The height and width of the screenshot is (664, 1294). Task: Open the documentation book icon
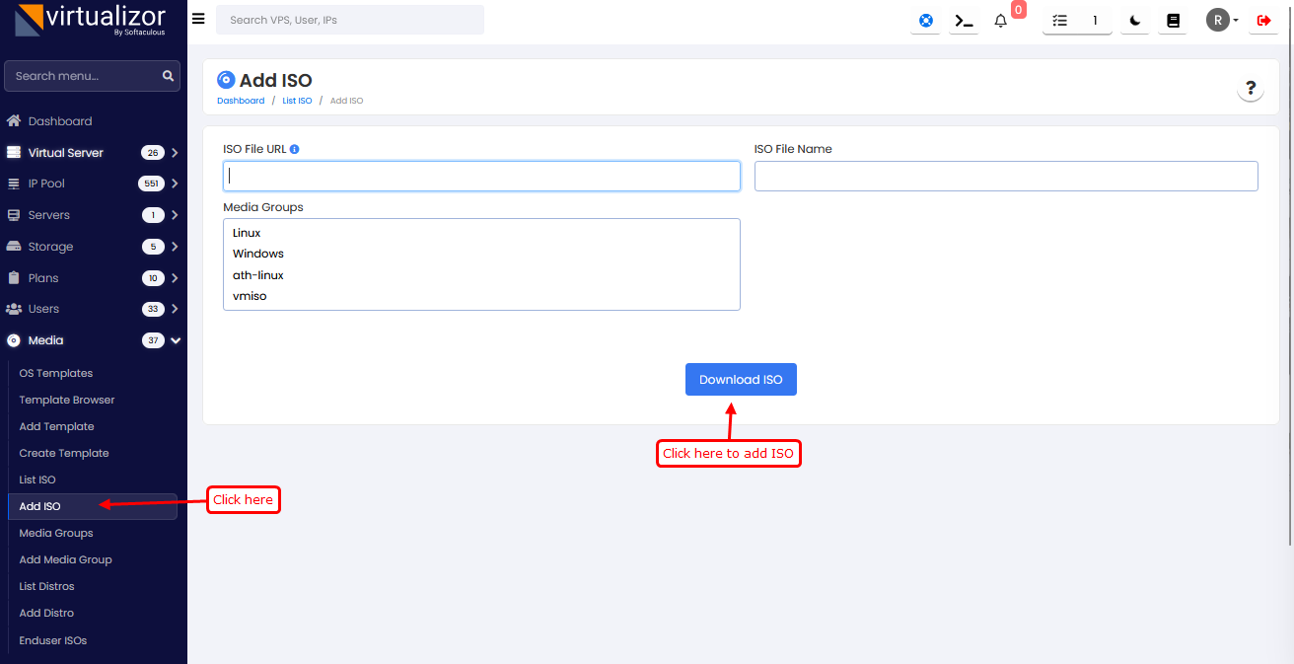(x=1173, y=21)
